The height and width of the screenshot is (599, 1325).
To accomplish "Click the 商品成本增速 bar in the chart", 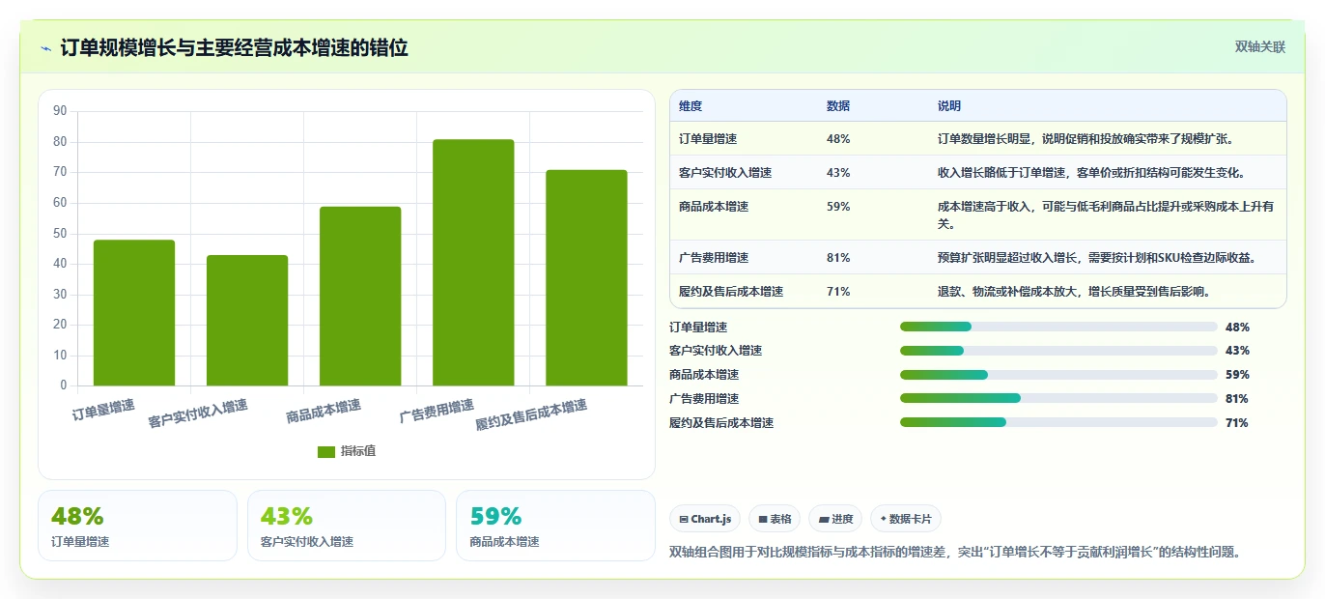I will (360, 297).
